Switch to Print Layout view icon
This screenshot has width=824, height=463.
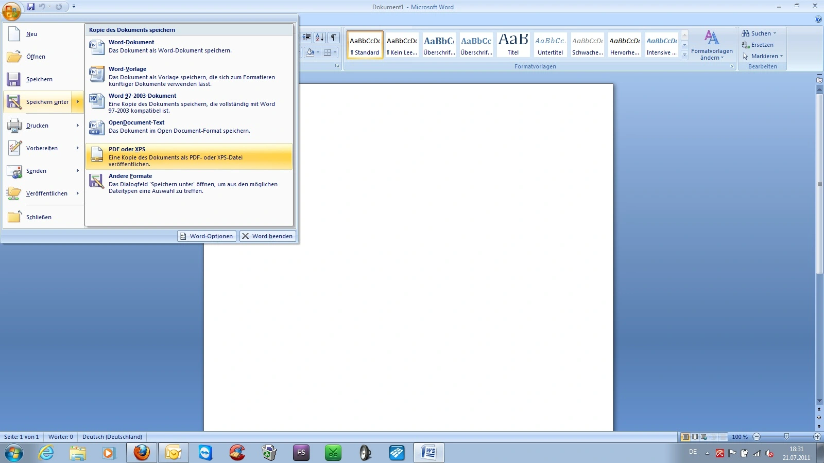[685, 437]
